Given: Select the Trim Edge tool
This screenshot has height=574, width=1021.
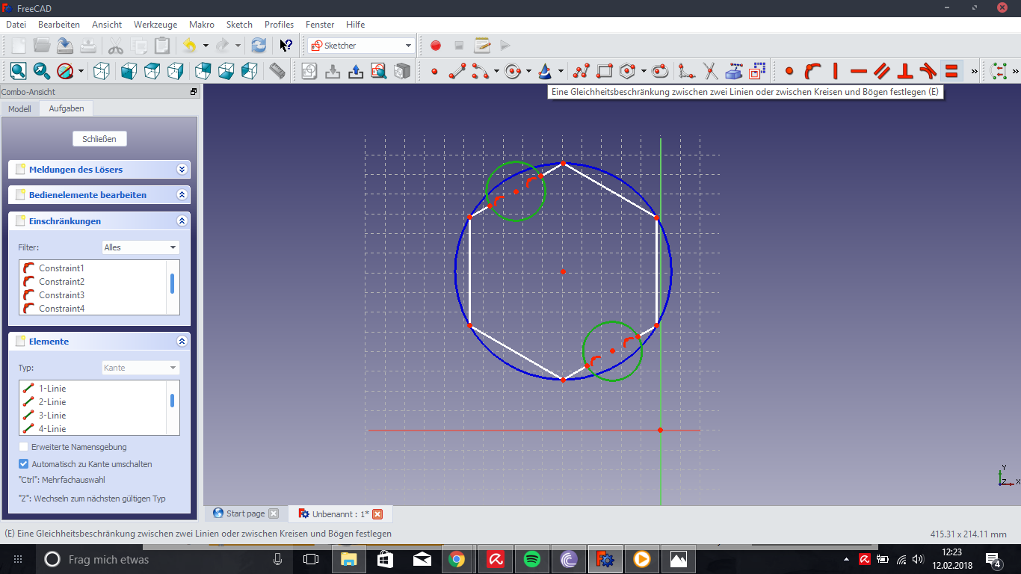Looking at the screenshot, I should [711, 71].
